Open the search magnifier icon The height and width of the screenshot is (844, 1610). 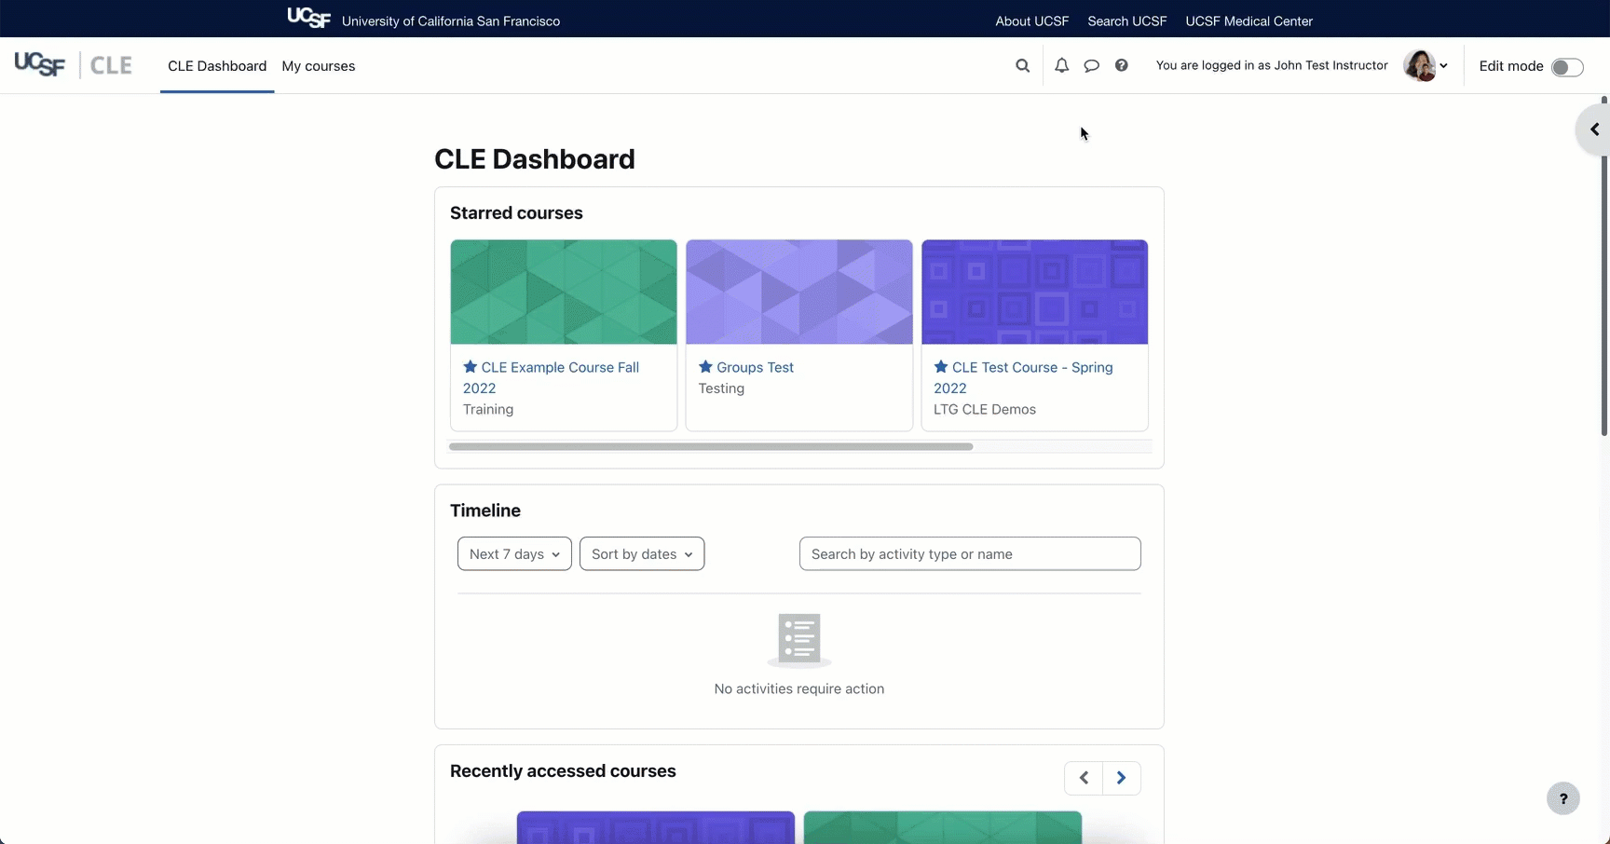[1022, 65]
